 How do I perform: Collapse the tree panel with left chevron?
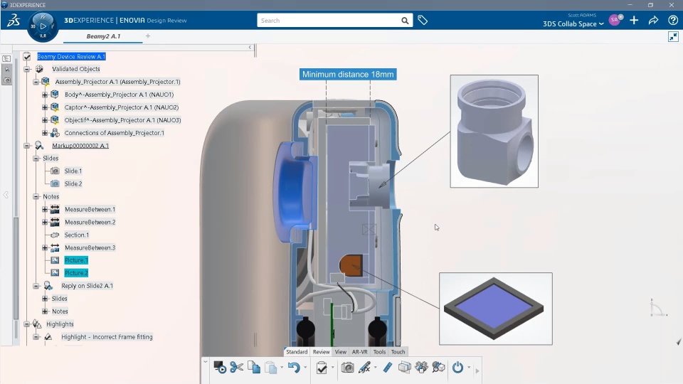250,47
